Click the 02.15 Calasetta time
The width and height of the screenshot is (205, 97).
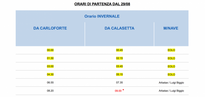click(x=119, y=58)
